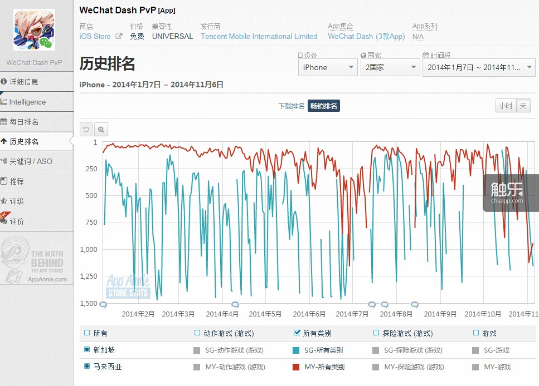This screenshot has width=539, height=386.
Task: Expand the iPhone device dropdown
Action: 328,67
